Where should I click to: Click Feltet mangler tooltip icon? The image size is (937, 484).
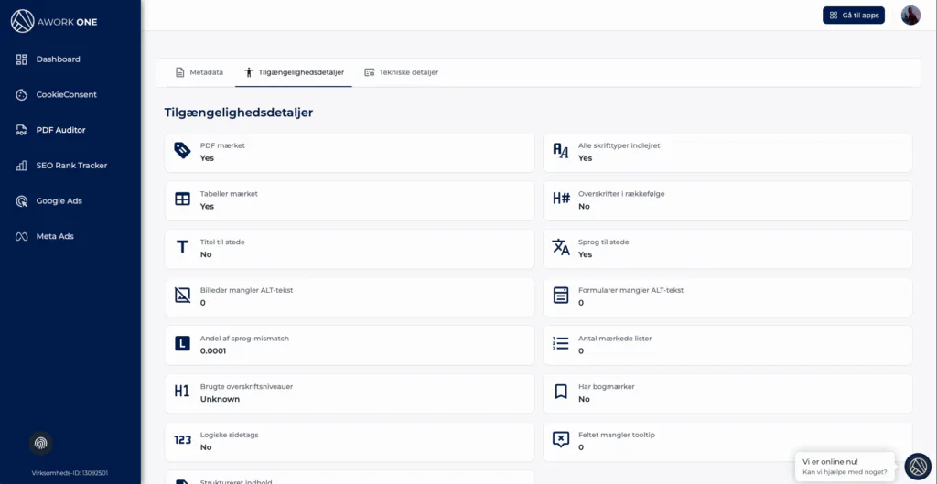561,440
